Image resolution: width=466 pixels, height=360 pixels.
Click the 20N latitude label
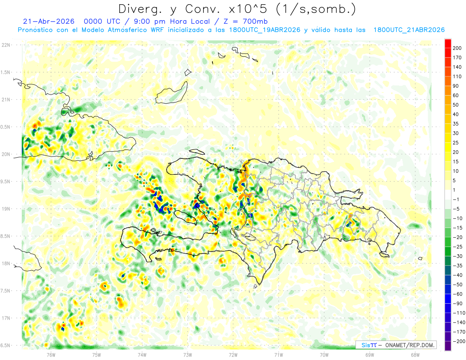coord(6,154)
